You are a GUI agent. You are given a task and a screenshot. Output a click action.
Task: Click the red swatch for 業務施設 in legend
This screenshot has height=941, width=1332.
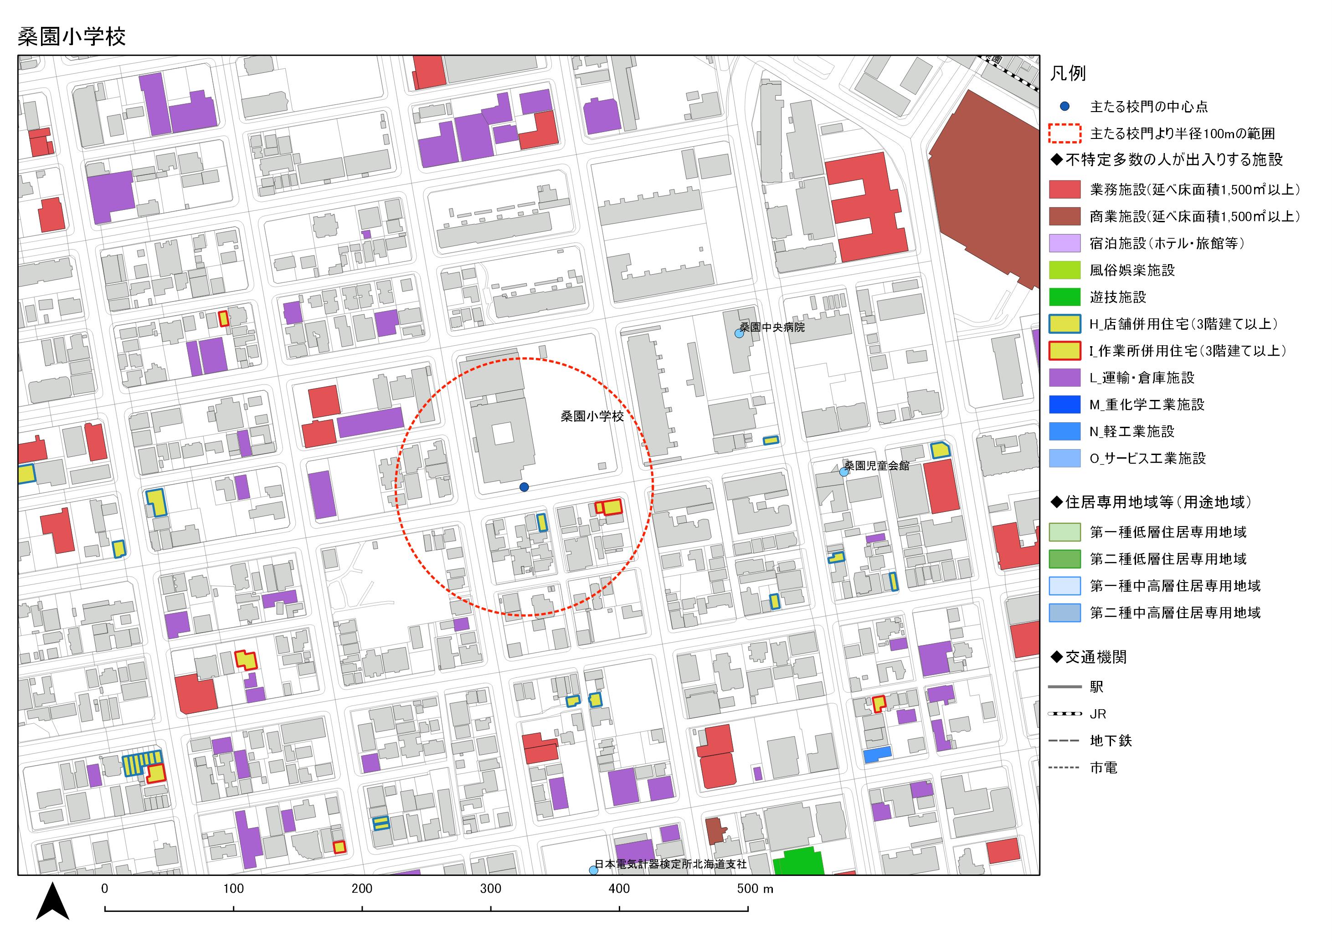1065,189
